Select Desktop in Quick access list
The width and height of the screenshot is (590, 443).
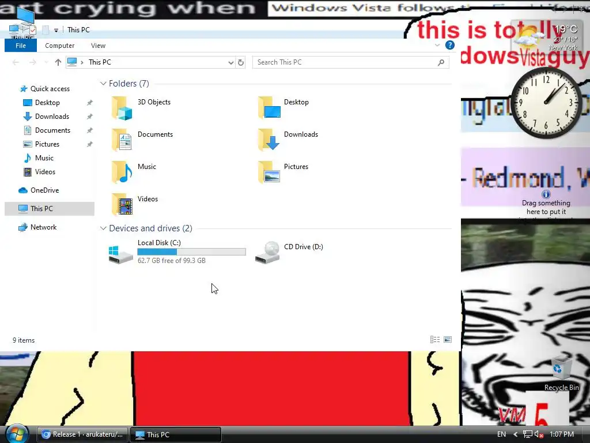tap(47, 103)
